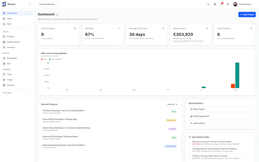Click the globe language icon
The image size is (259, 162).
[215, 4]
